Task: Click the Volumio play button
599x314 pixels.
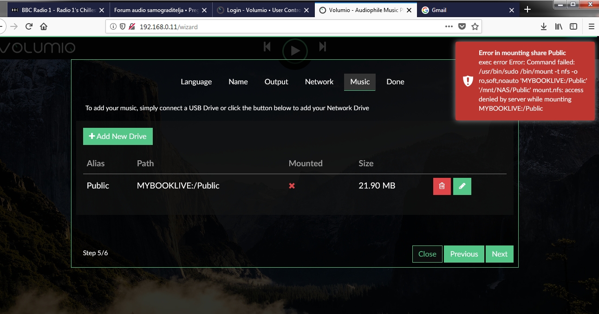Action: pyautogui.click(x=295, y=51)
